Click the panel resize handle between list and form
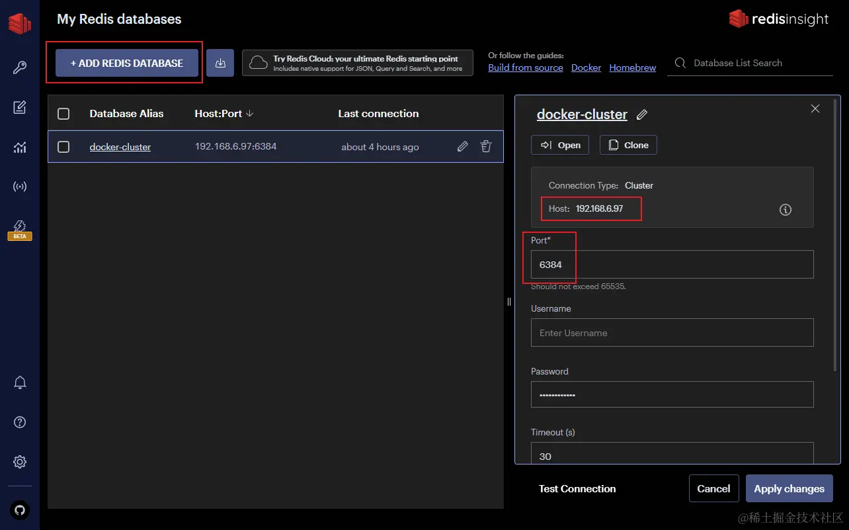 point(509,302)
